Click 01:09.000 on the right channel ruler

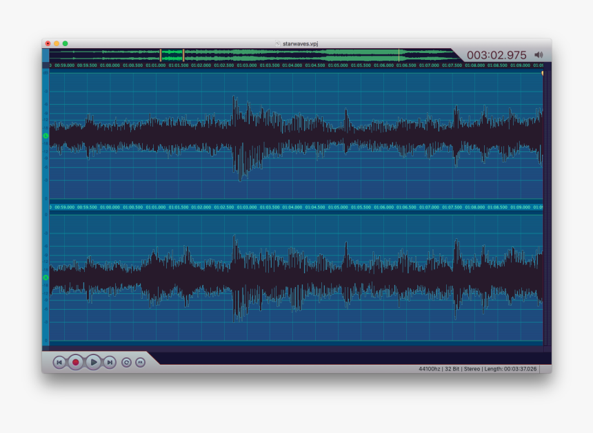(x=520, y=207)
